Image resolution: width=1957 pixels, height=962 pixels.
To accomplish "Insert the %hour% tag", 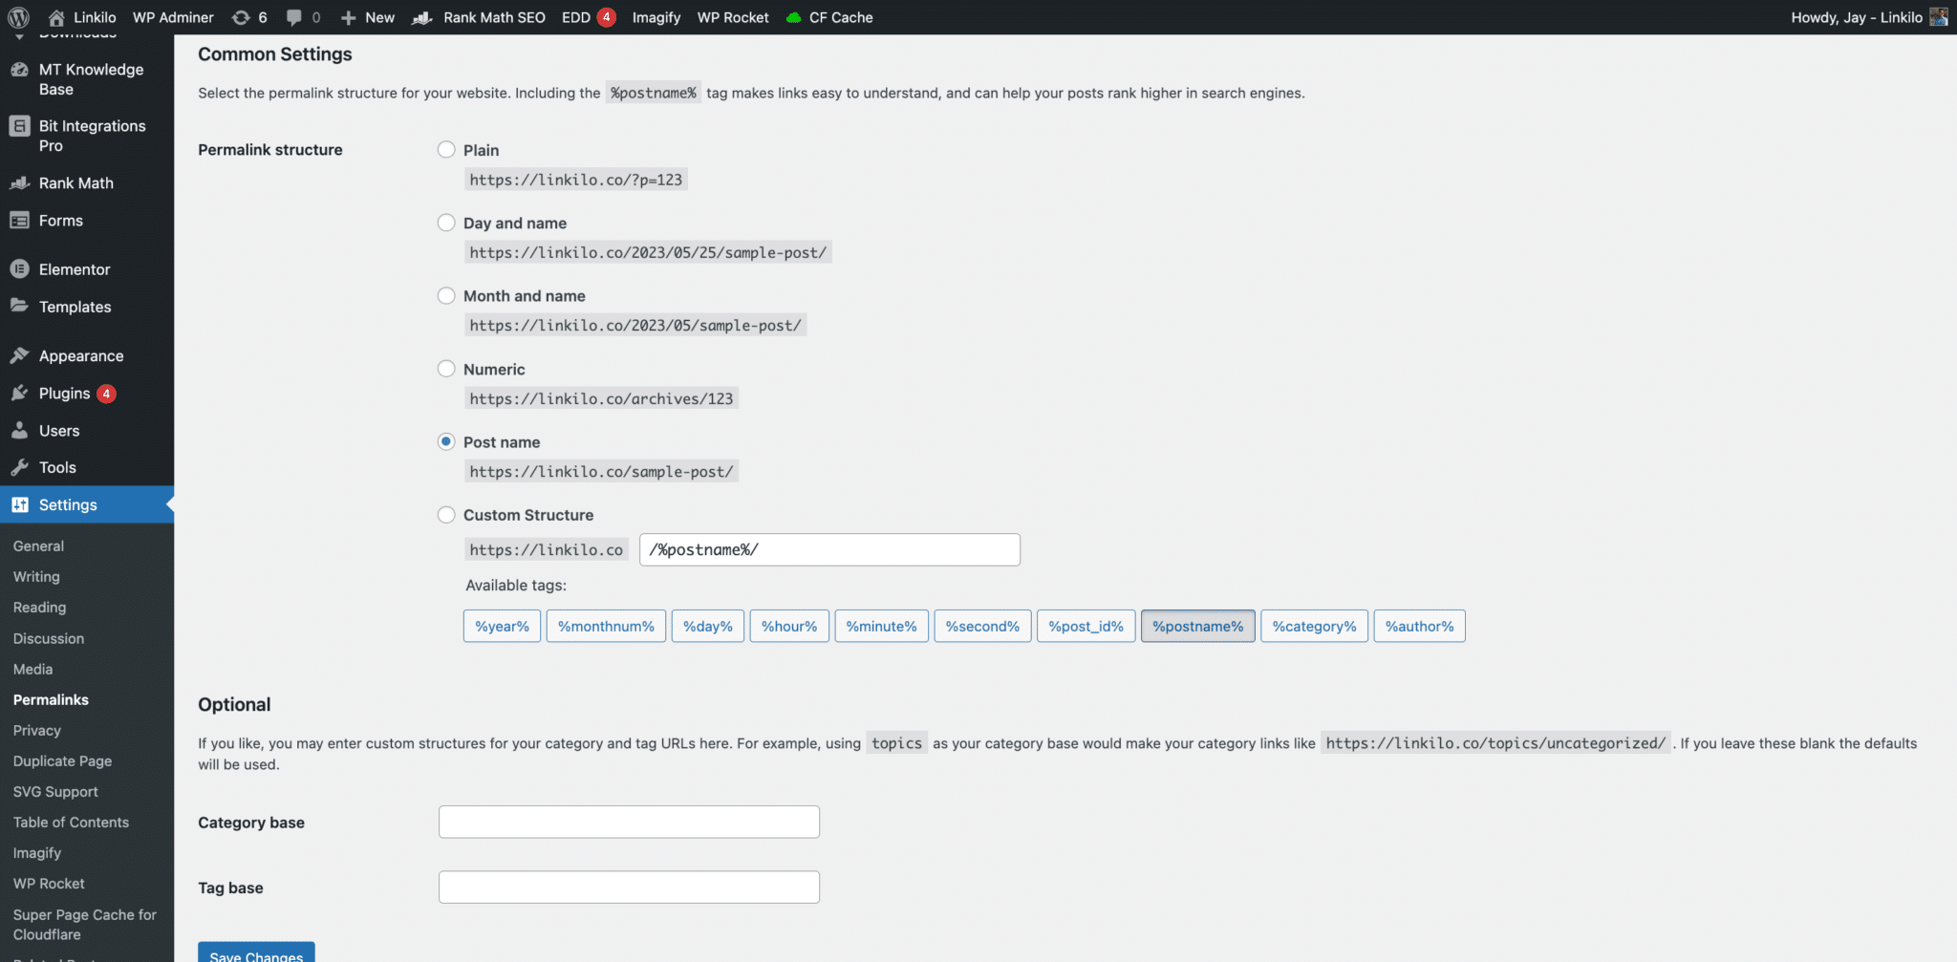I will (789, 626).
